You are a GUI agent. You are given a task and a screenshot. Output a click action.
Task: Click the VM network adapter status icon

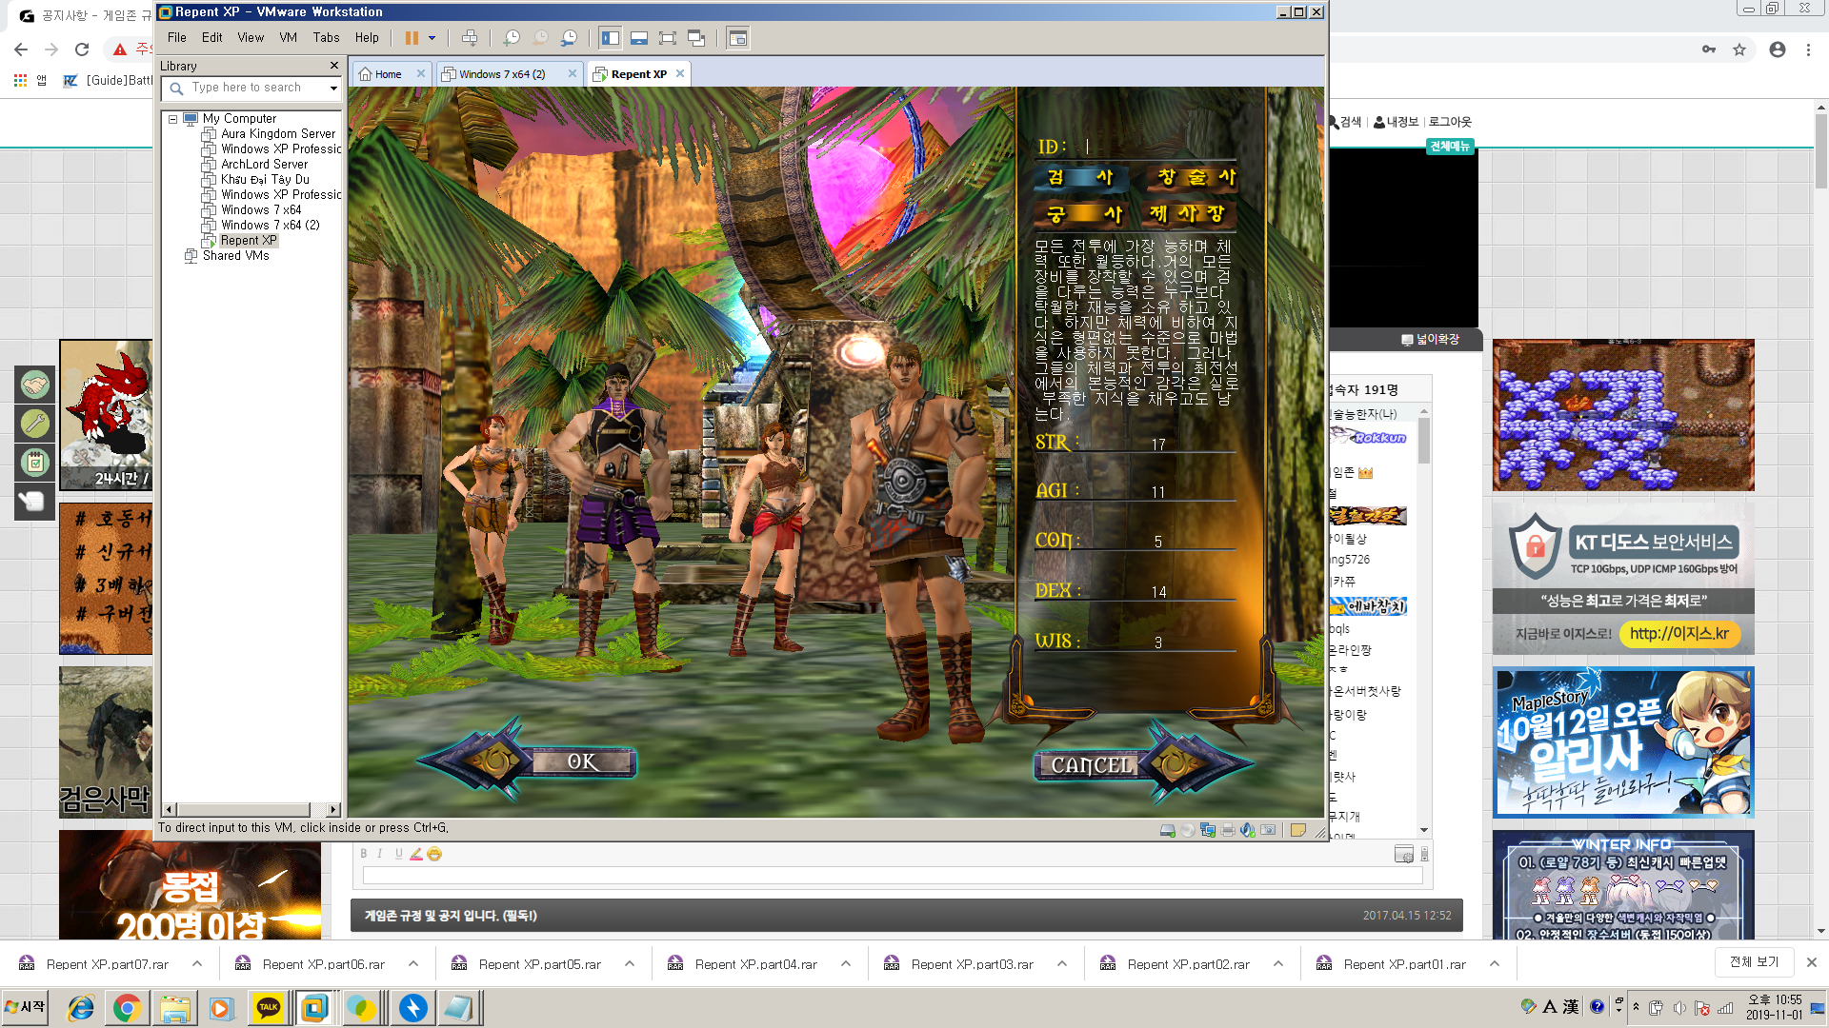click(x=1208, y=830)
